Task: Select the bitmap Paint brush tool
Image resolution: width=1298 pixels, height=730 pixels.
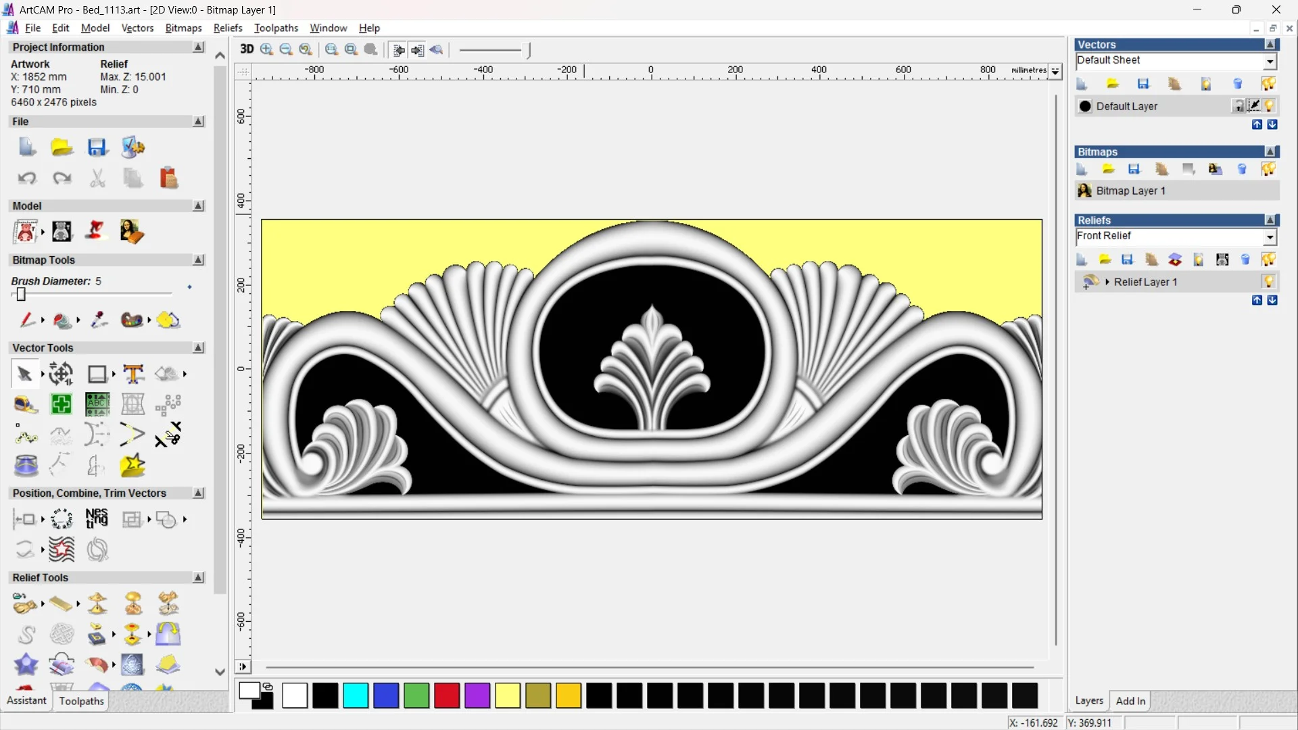Action: click(x=27, y=320)
